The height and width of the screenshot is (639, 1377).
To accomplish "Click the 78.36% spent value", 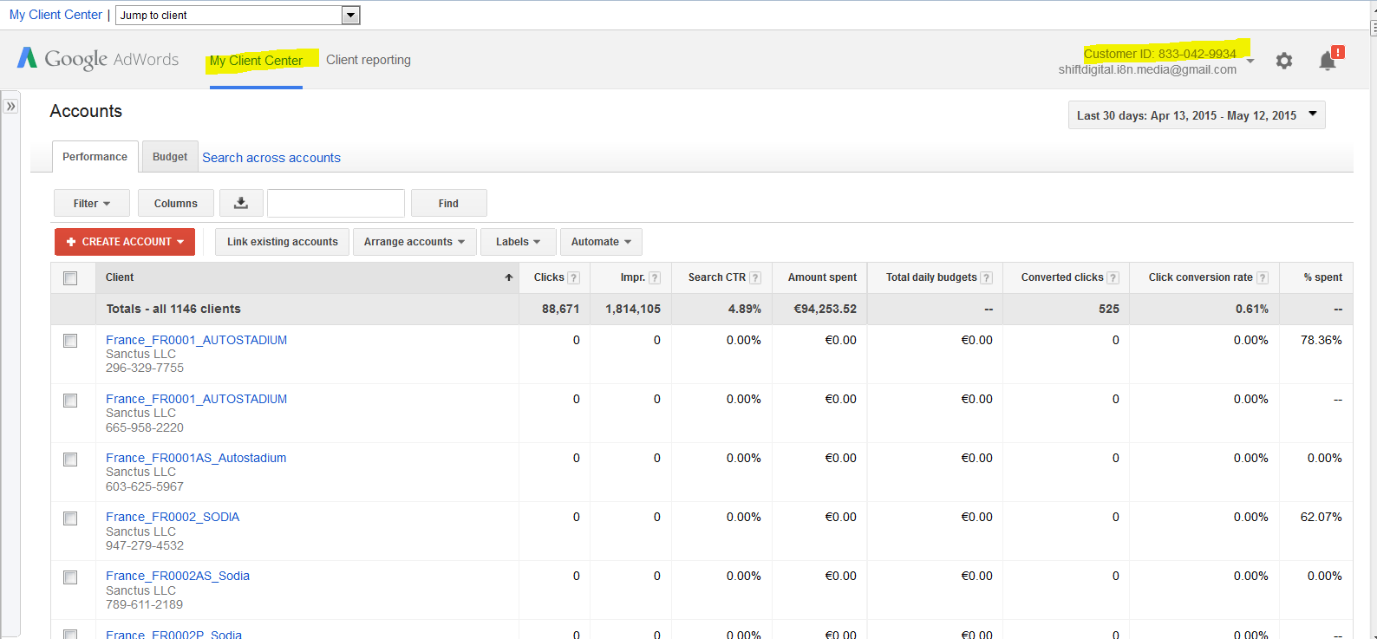I will point(1321,340).
